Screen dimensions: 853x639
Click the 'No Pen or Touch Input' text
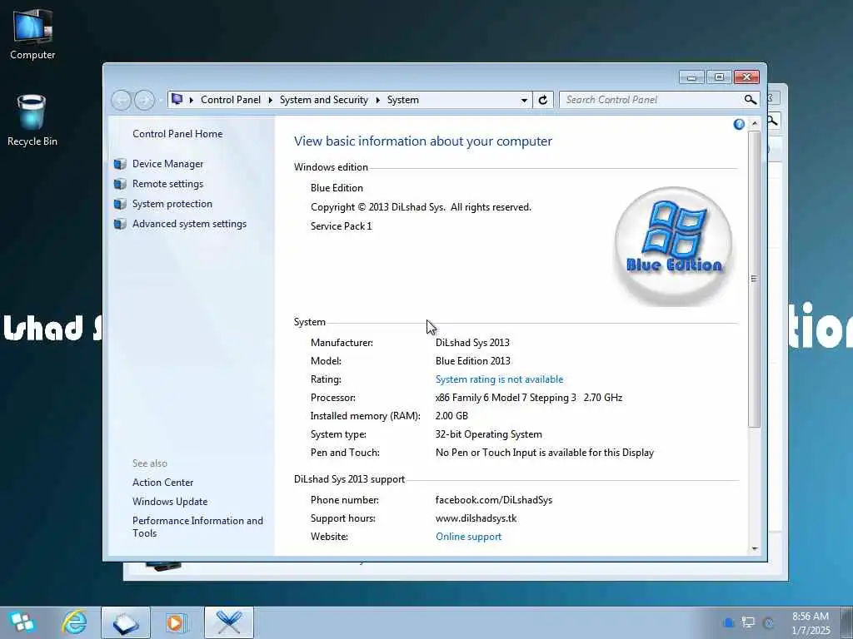545,453
